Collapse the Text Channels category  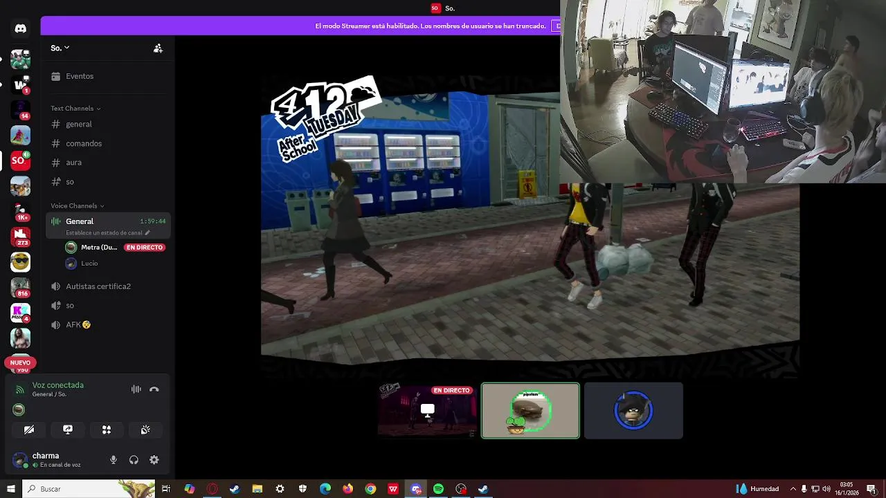click(75, 109)
